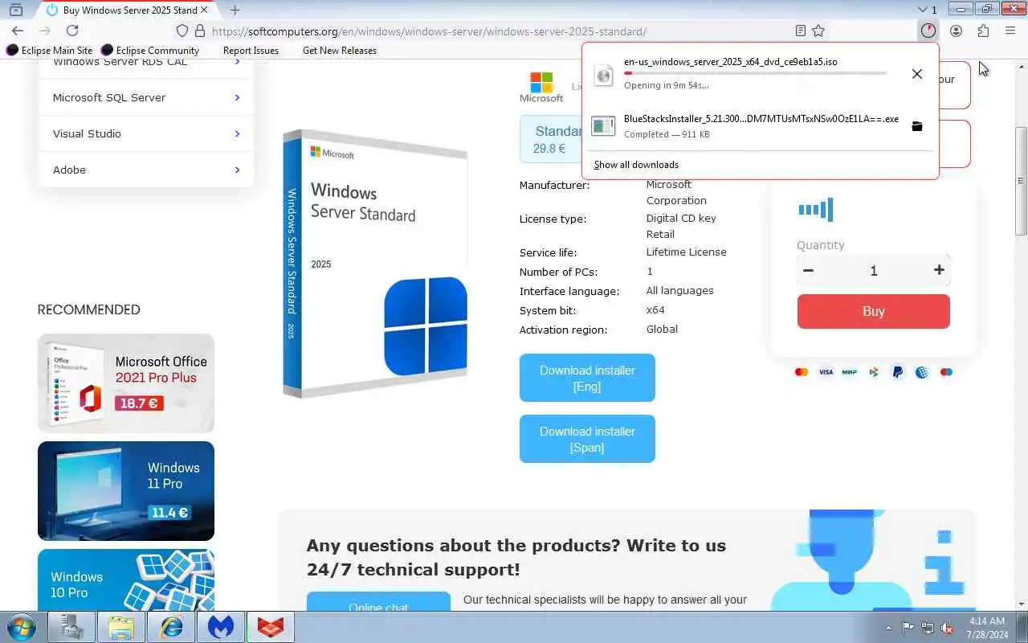The image size is (1028, 643).
Task: Open the browser hamburger menu
Action: point(1010,31)
